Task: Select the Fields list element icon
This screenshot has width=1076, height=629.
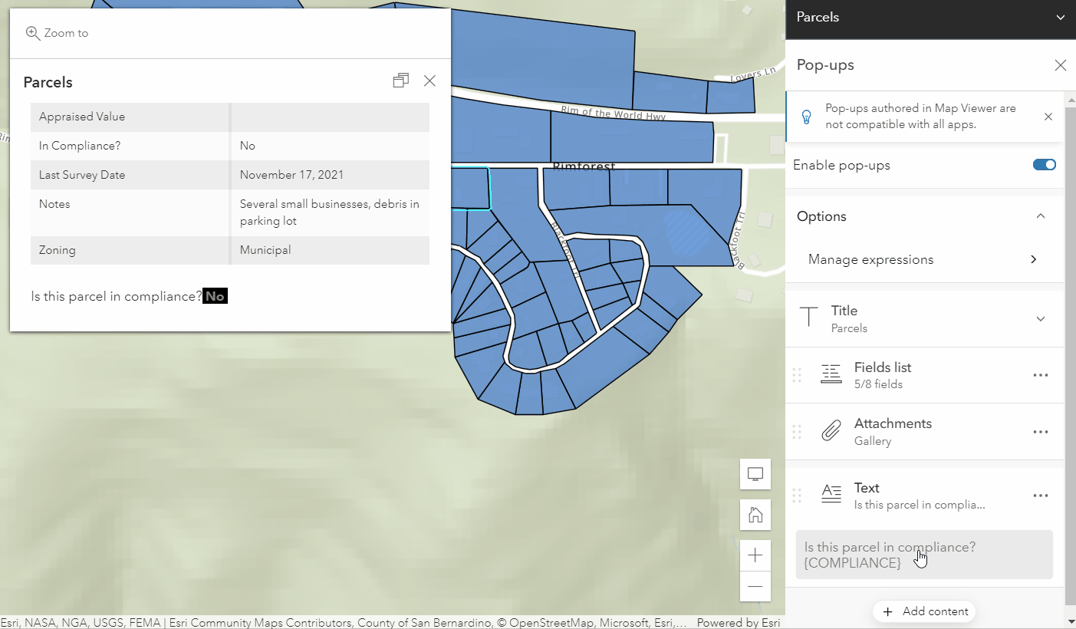Action: click(831, 374)
